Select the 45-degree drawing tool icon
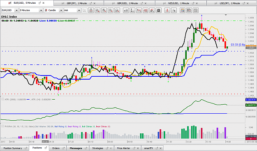This screenshot has height=151, width=257. (146, 10)
